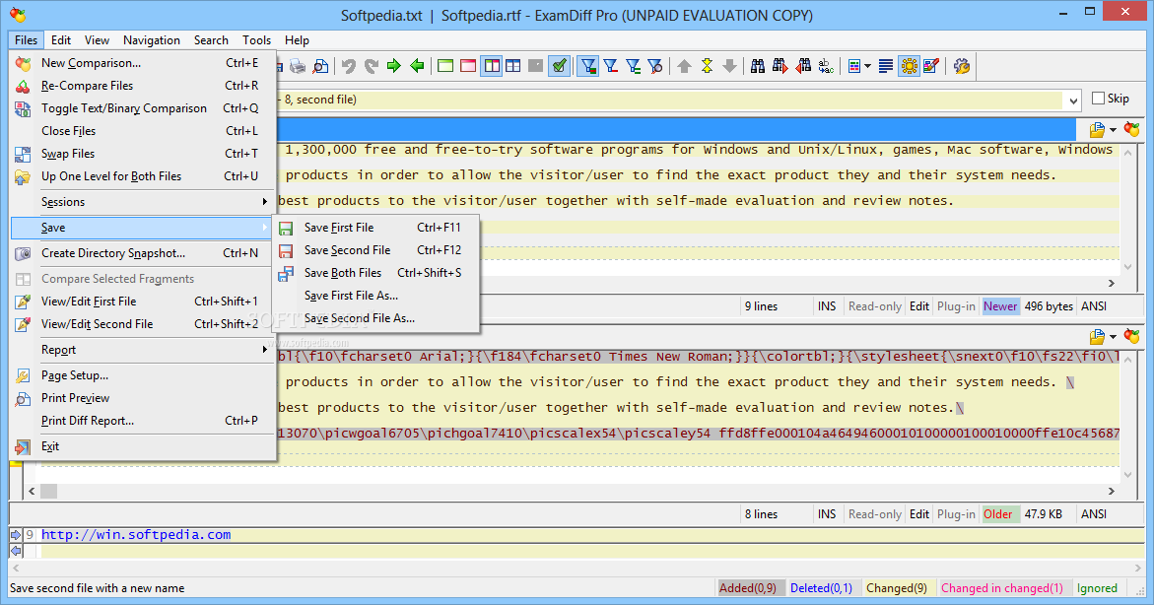1154x605 pixels.
Task: Choose Save First File from the submenu
Action: [375, 228]
